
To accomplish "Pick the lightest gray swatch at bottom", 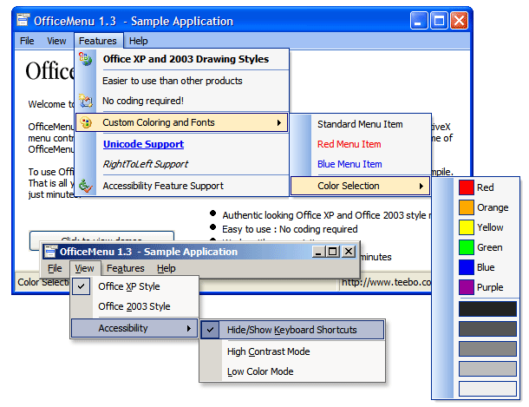I will 487,389.
